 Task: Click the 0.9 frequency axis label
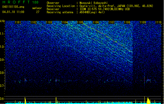[x=2, y=60]
